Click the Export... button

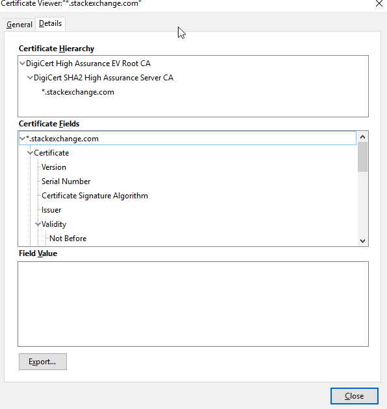[x=43, y=362]
